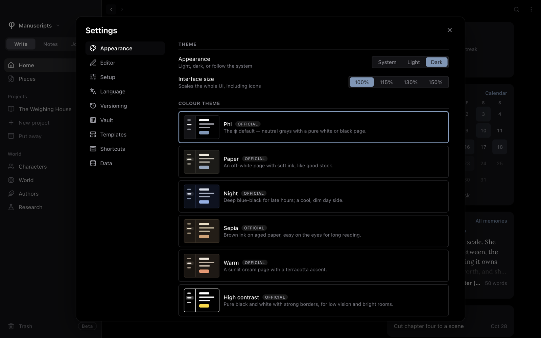Expand the Manuscripts workspace dropdown chevron
Viewport: 541px width, 338px height.
point(58,26)
